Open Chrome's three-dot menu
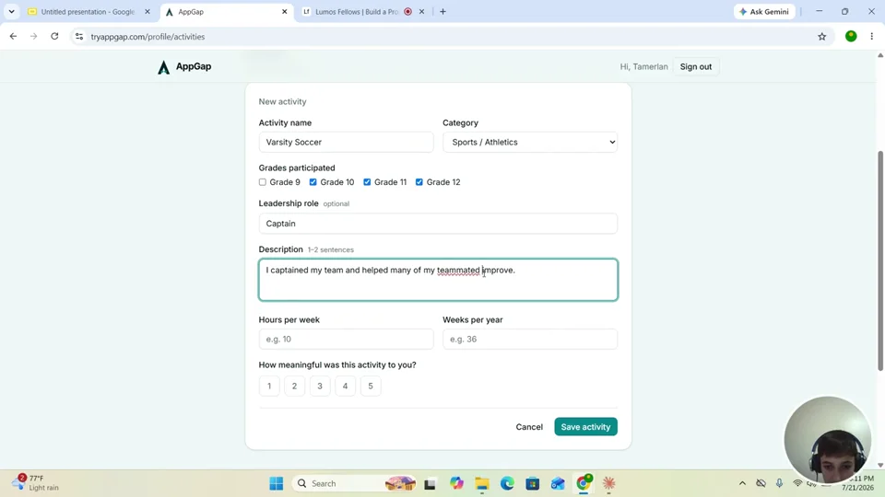The height and width of the screenshot is (497, 885). tap(871, 37)
